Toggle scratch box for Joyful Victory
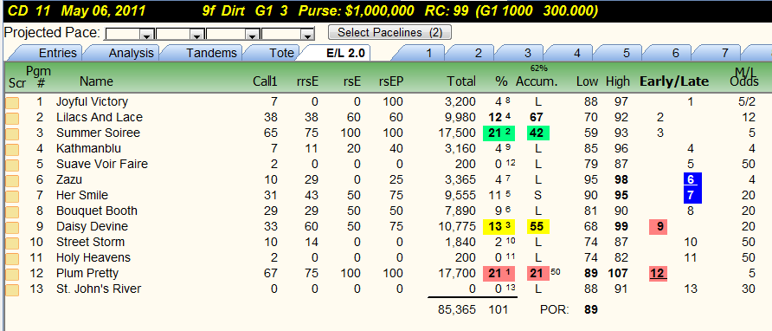The image size is (772, 331). click(x=12, y=102)
